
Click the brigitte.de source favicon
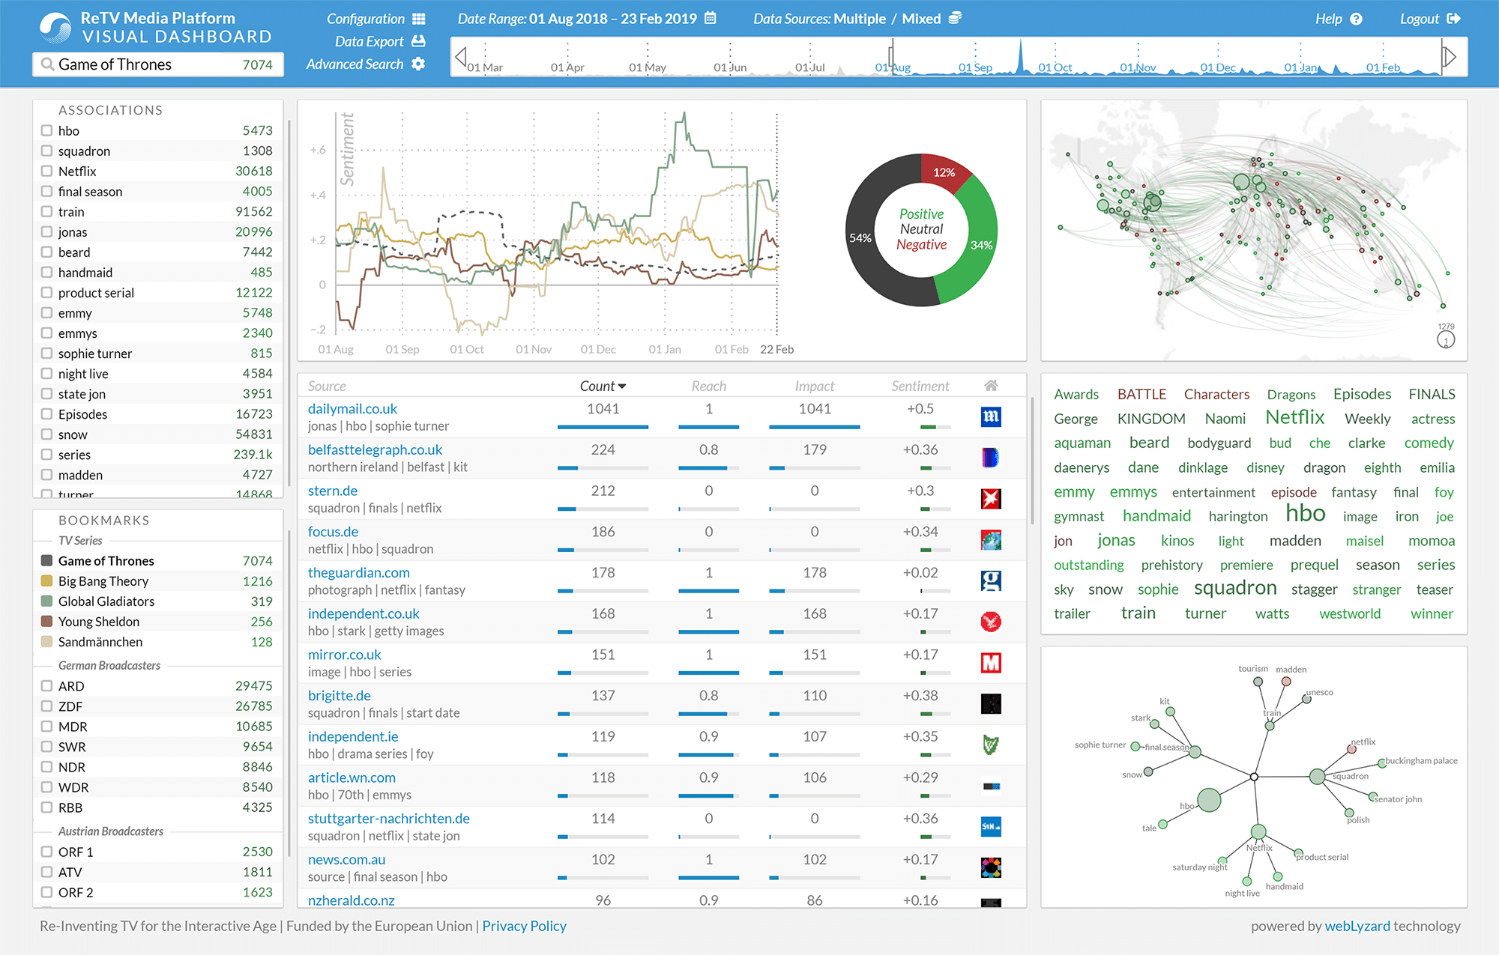[x=991, y=704]
